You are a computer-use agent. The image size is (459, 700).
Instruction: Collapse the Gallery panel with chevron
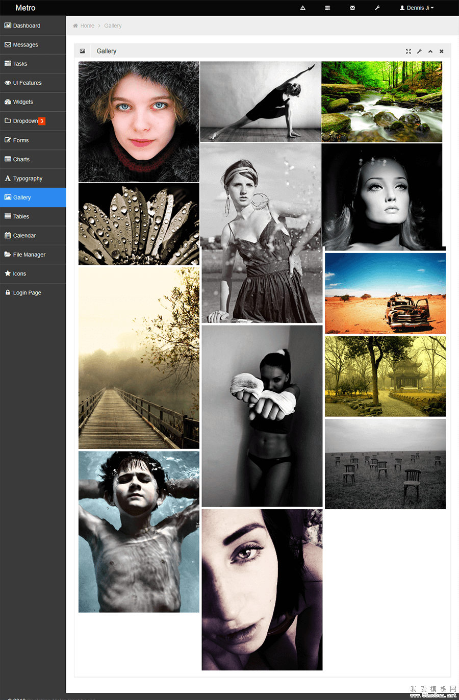pyautogui.click(x=430, y=52)
